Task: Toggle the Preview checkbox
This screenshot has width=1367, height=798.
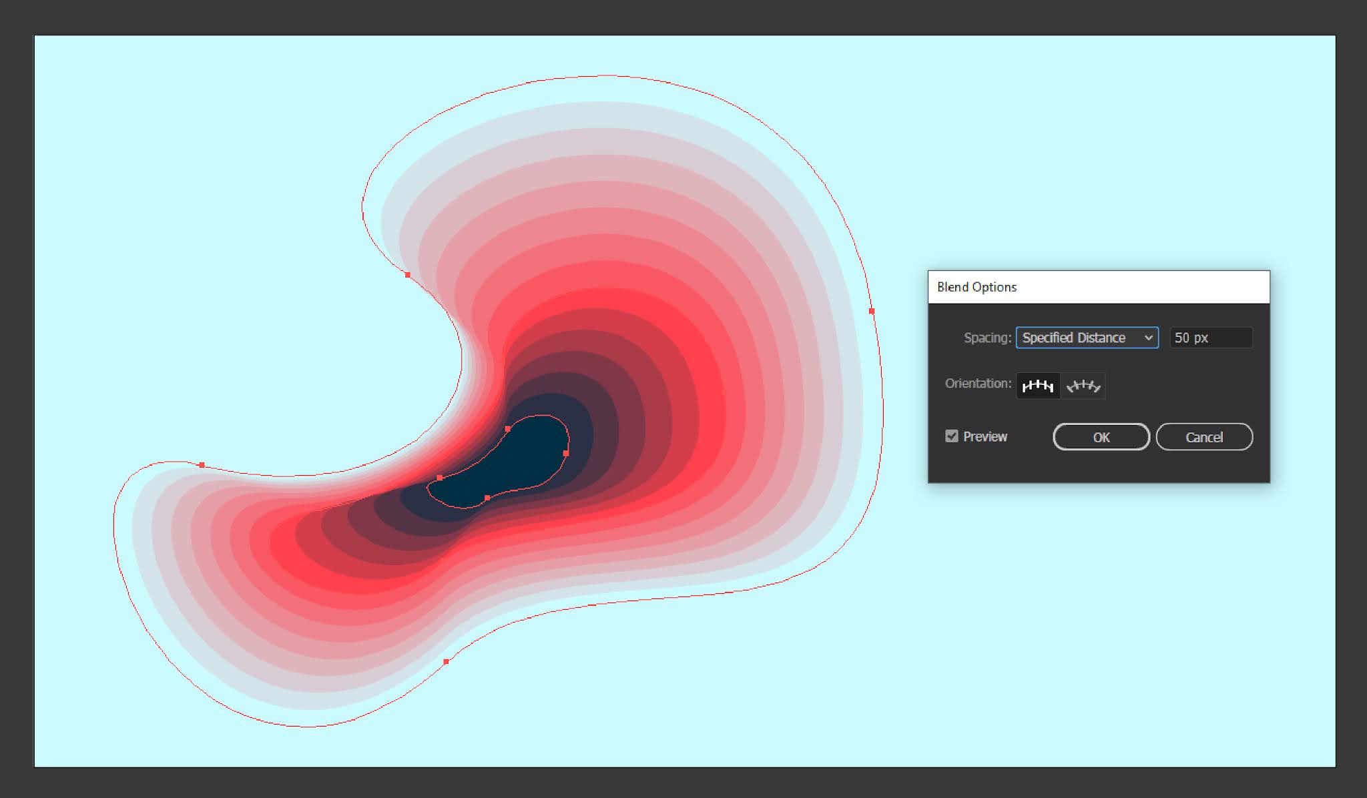Action: click(x=952, y=436)
